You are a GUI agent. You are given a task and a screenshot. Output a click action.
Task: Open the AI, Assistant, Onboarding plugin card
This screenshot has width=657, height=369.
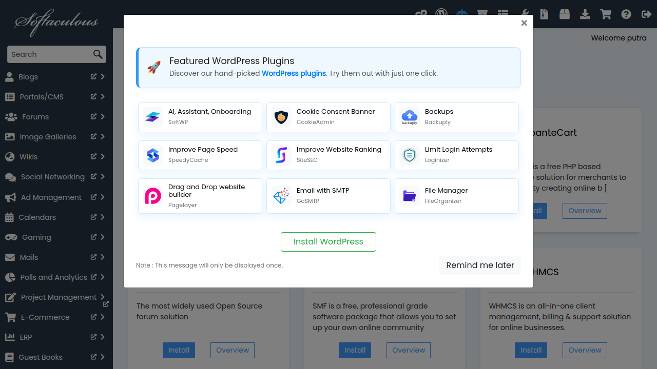(200, 117)
